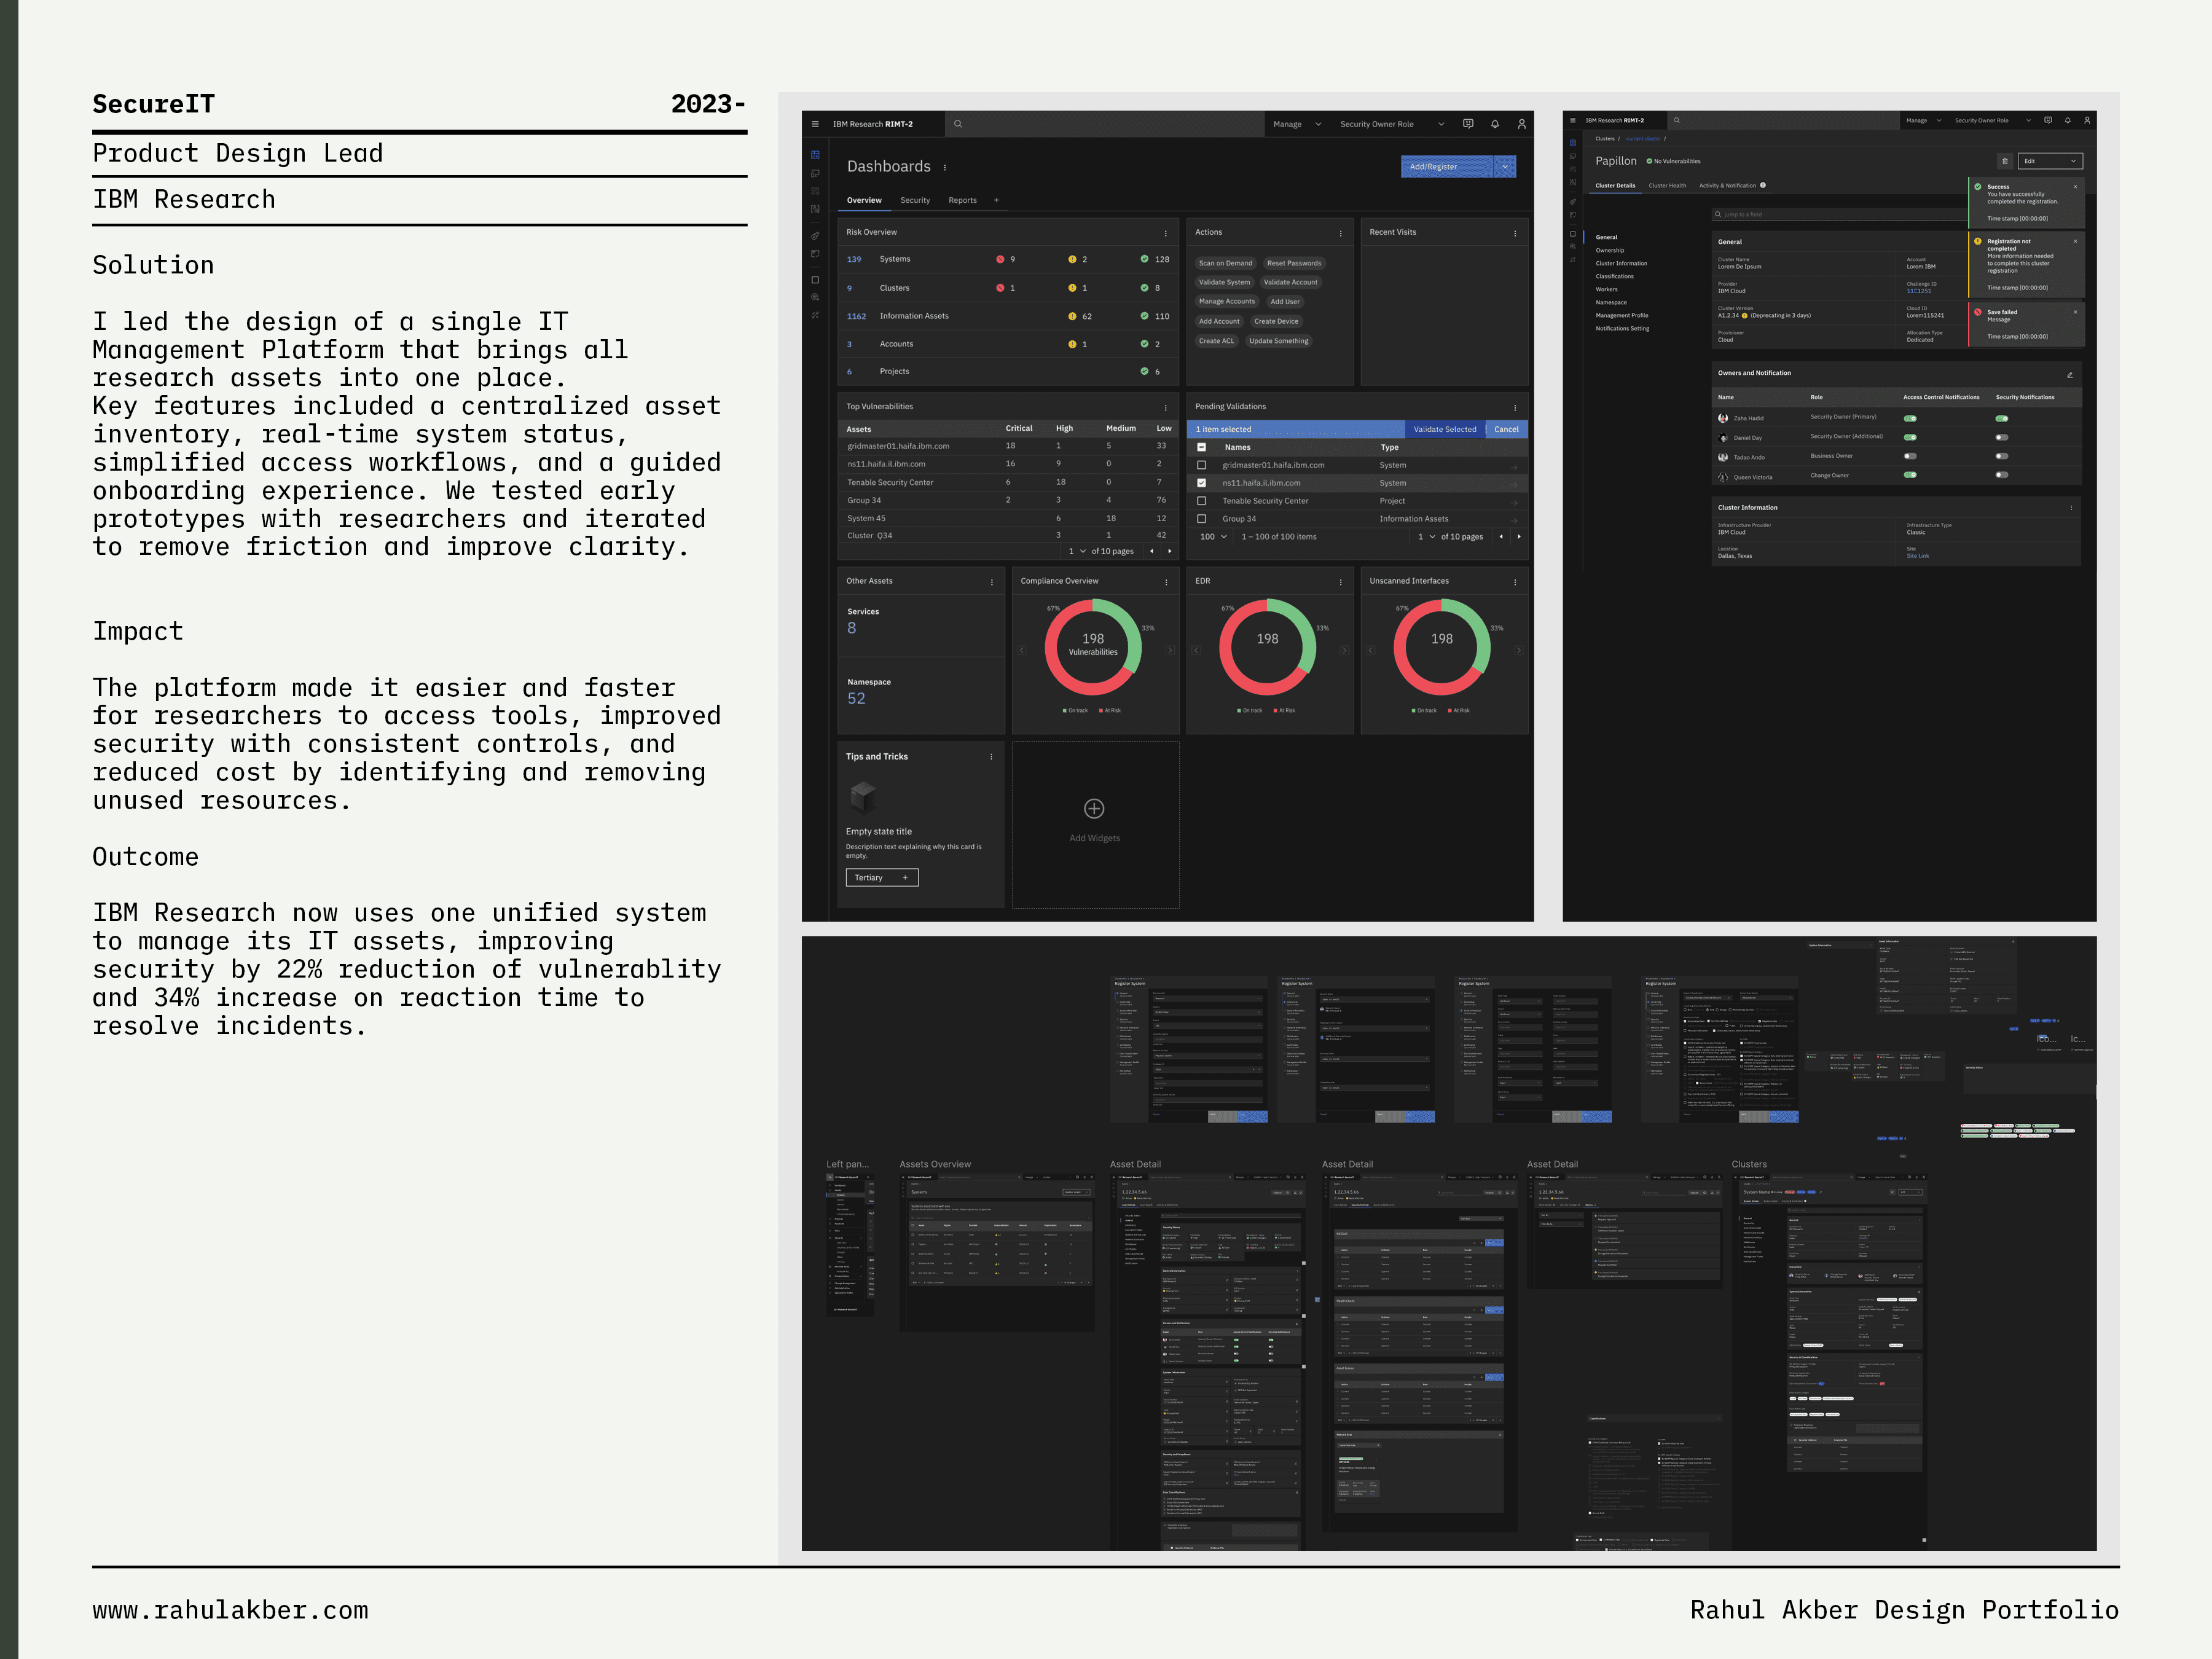Close the Save failed notification
Screen dimensions: 2212x1659
[x=2075, y=312]
